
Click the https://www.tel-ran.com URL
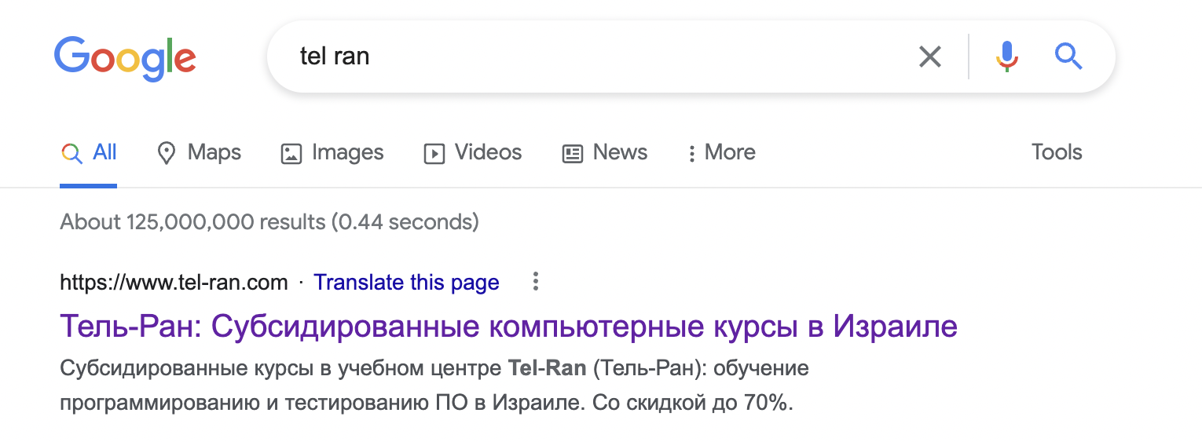tap(174, 283)
